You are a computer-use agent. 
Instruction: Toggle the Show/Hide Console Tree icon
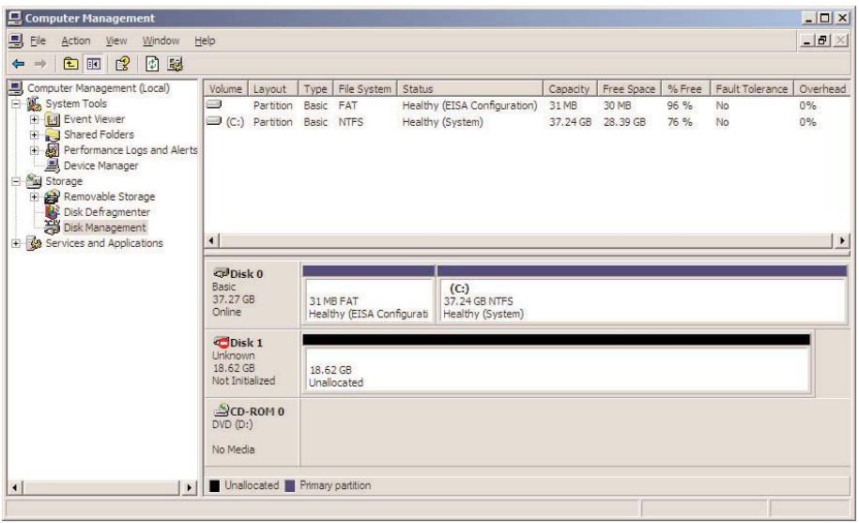pos(94,64)
